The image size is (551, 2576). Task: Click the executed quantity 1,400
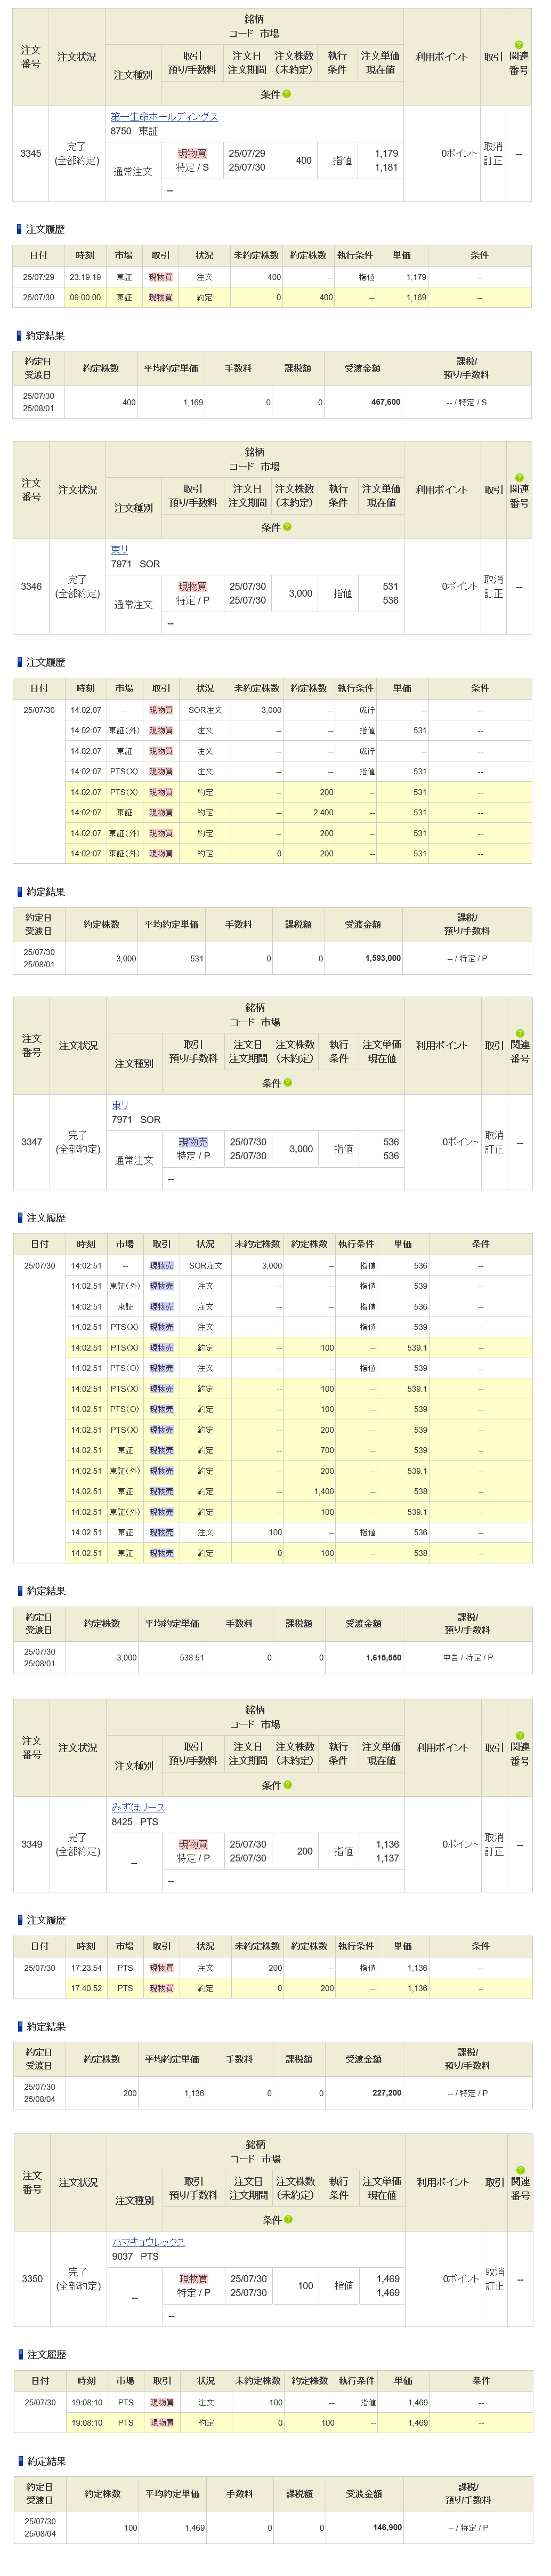click(324, 1491)
